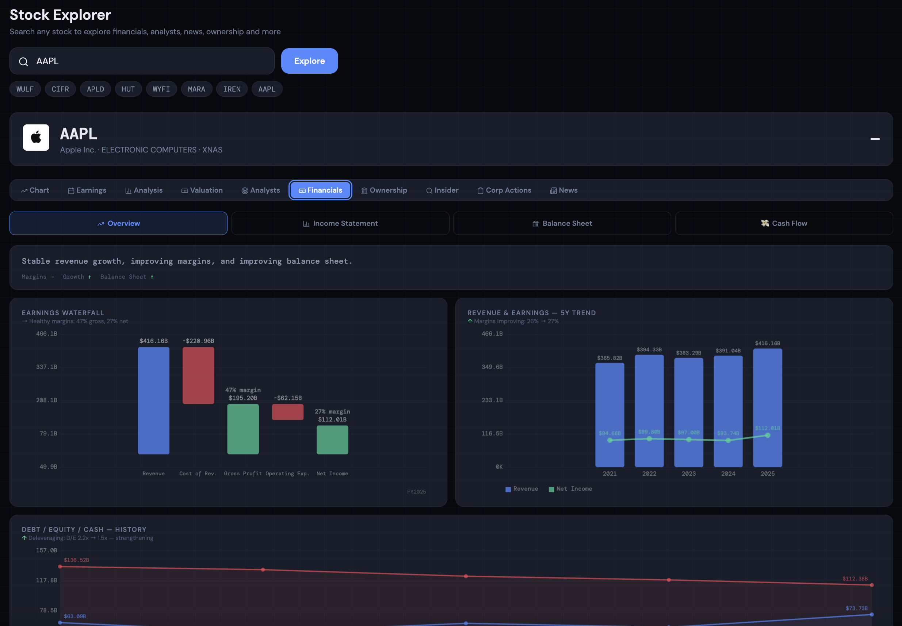Open the Chart tab

tap(35, 190)
